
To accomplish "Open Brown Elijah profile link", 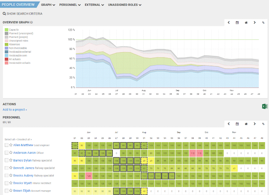I will (22, 191).
